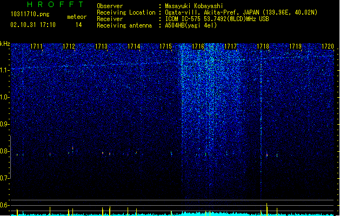Click the tallest yellow spike near 1718
This screenshot has height=216, width=340.
267,210
